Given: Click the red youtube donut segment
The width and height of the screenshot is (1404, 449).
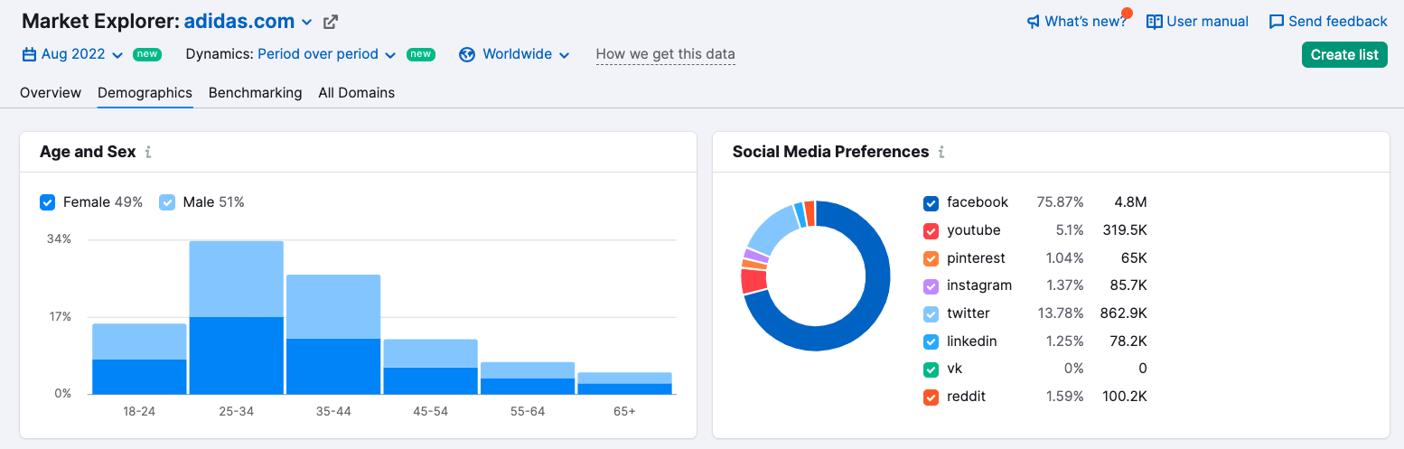Looking at the screenshot, I should coord(754,281).
